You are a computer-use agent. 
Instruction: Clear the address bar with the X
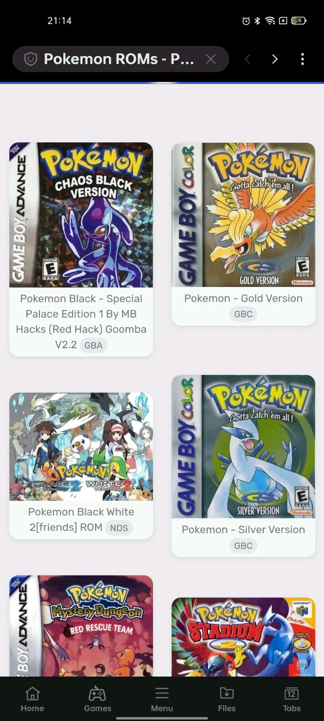point(211,59)
